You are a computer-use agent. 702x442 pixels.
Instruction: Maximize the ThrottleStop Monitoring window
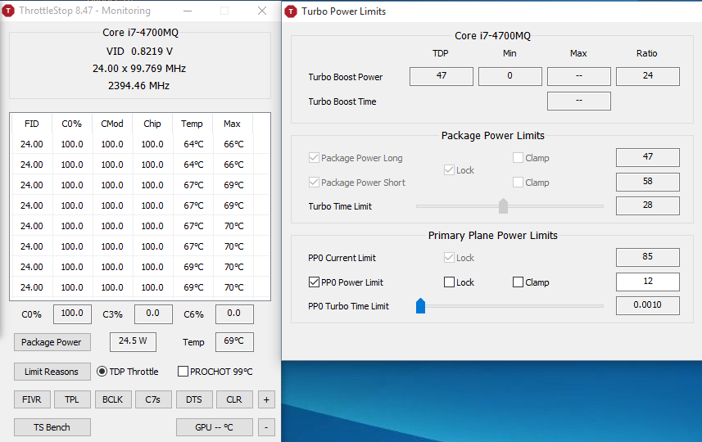[x=227, y=11]
